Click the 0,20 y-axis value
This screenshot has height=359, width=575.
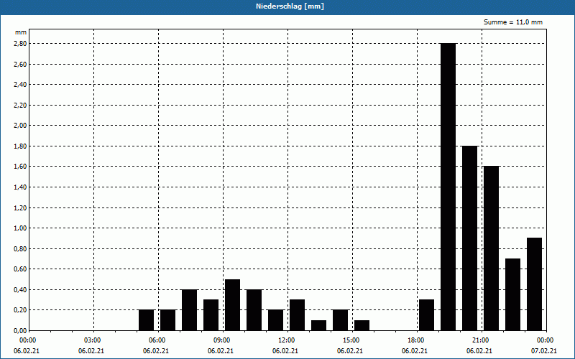tap(21, 310)
